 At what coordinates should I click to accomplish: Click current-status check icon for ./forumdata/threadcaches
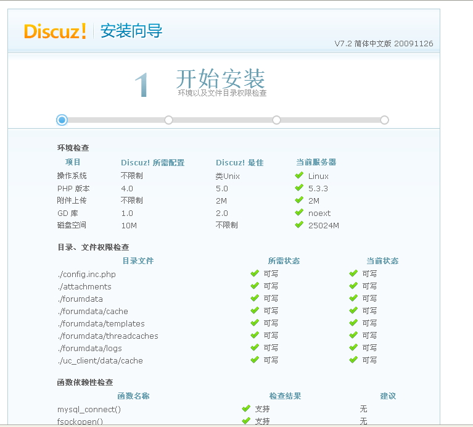pyautogui.click(x=353, y=335)
